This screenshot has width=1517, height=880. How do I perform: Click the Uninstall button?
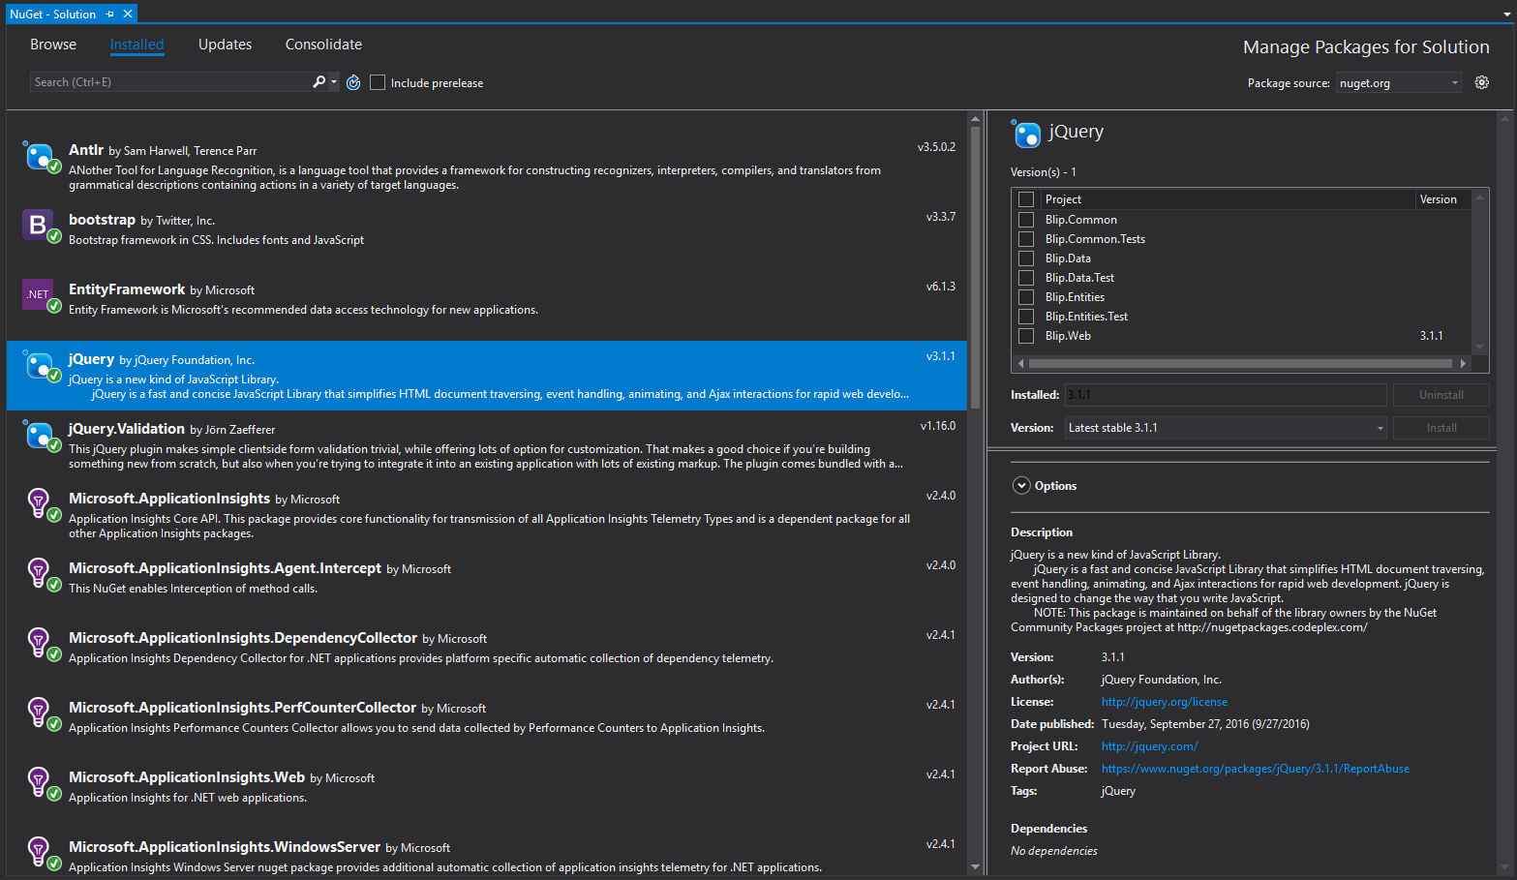tap(1441, 395)
